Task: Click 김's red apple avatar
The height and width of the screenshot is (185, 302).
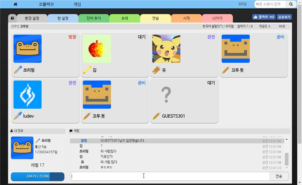Action: pos(97,49)
